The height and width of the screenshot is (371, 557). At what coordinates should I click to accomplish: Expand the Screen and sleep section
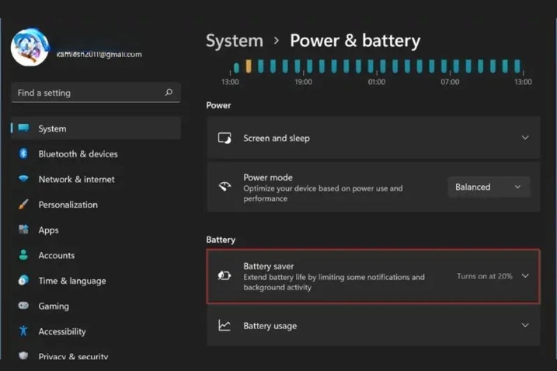click(x=373, y=138)
